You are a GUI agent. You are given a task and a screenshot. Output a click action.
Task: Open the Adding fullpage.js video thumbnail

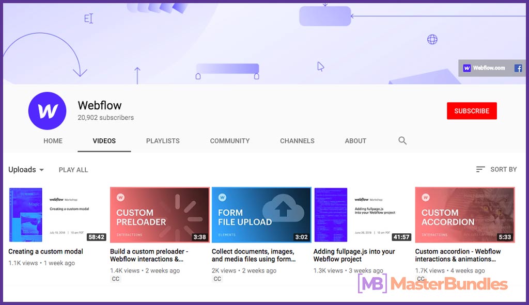(x=363, y=215)
